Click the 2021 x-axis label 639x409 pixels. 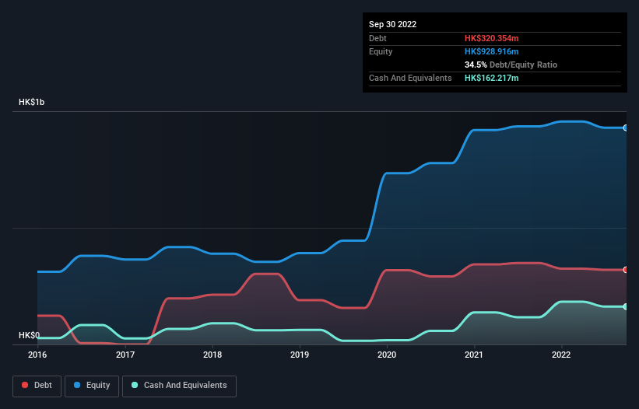pos(474,355)
